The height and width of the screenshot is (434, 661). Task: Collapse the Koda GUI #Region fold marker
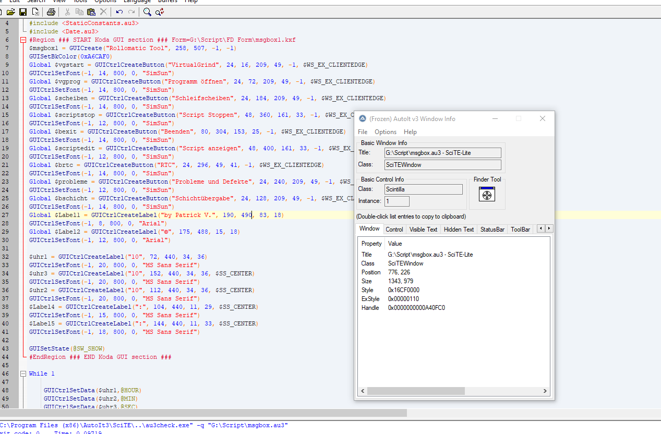[23, 40]
